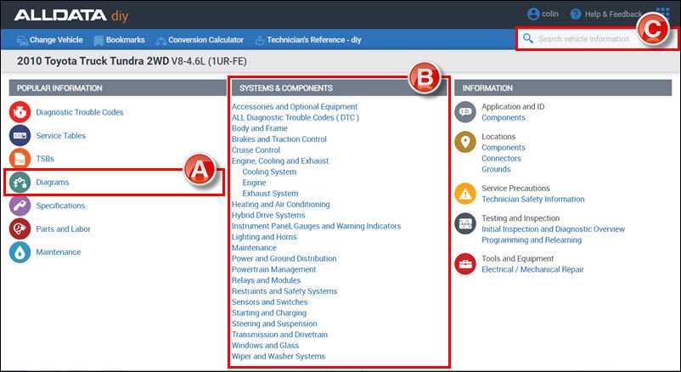Open the TSBs link
This screenshot has width=681, height=372.
click(x=45, y=159)
